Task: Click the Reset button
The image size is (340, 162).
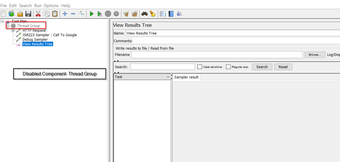Action: click(x=283, y=67)
